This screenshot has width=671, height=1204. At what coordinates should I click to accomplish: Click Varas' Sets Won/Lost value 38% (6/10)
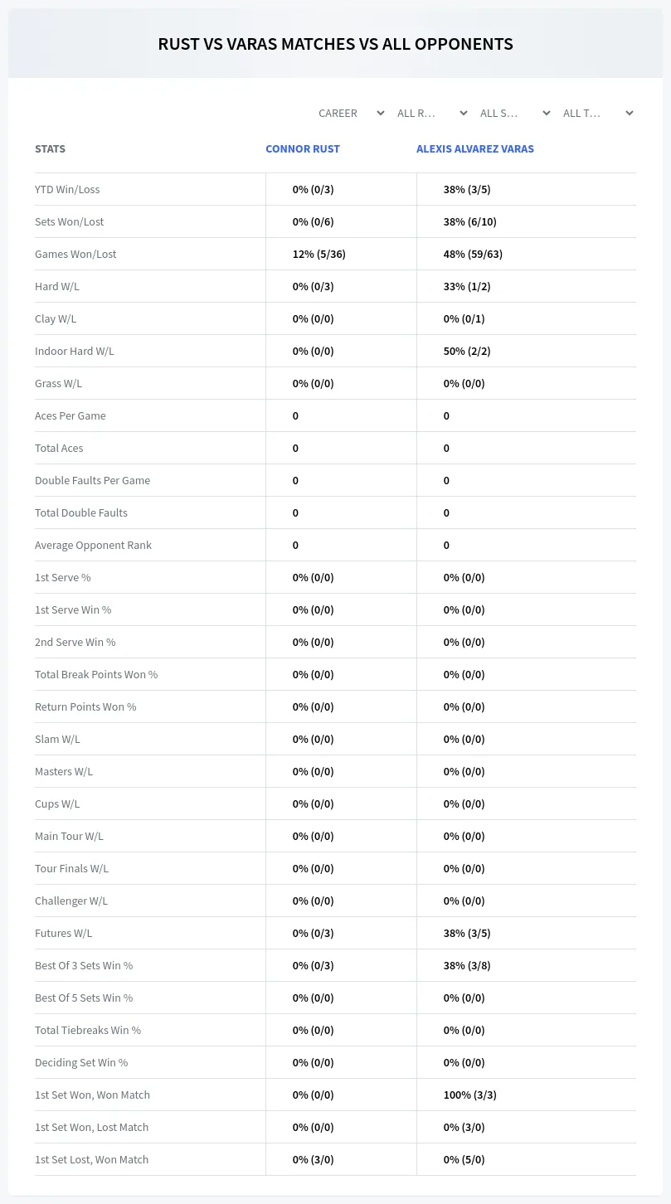470,221
